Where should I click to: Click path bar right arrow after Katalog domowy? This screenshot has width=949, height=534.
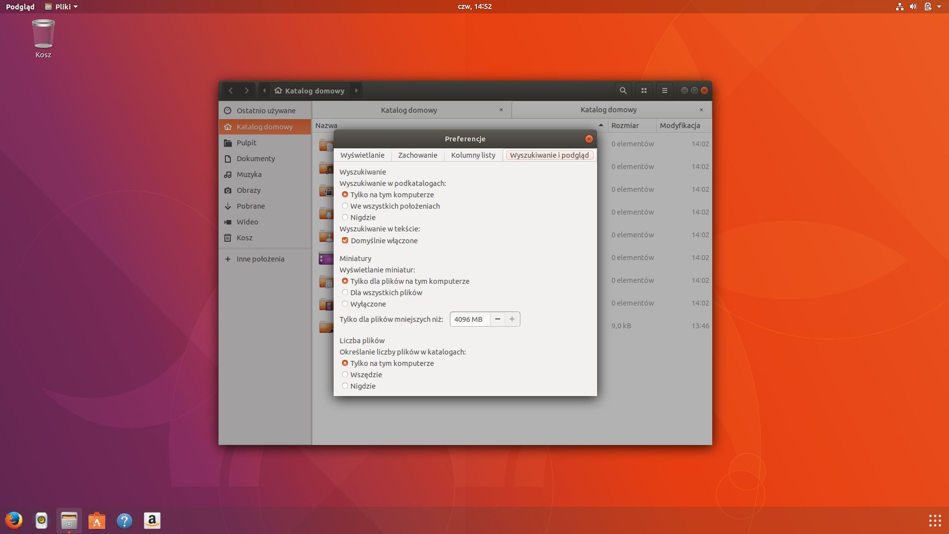(356, 90)
